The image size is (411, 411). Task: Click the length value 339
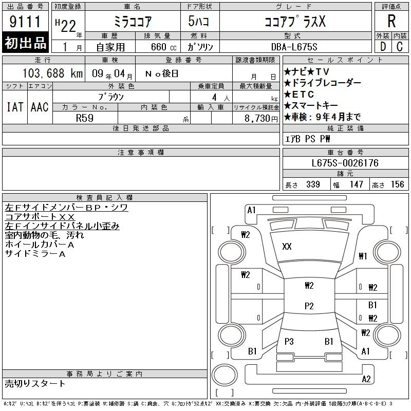(313, 184)
